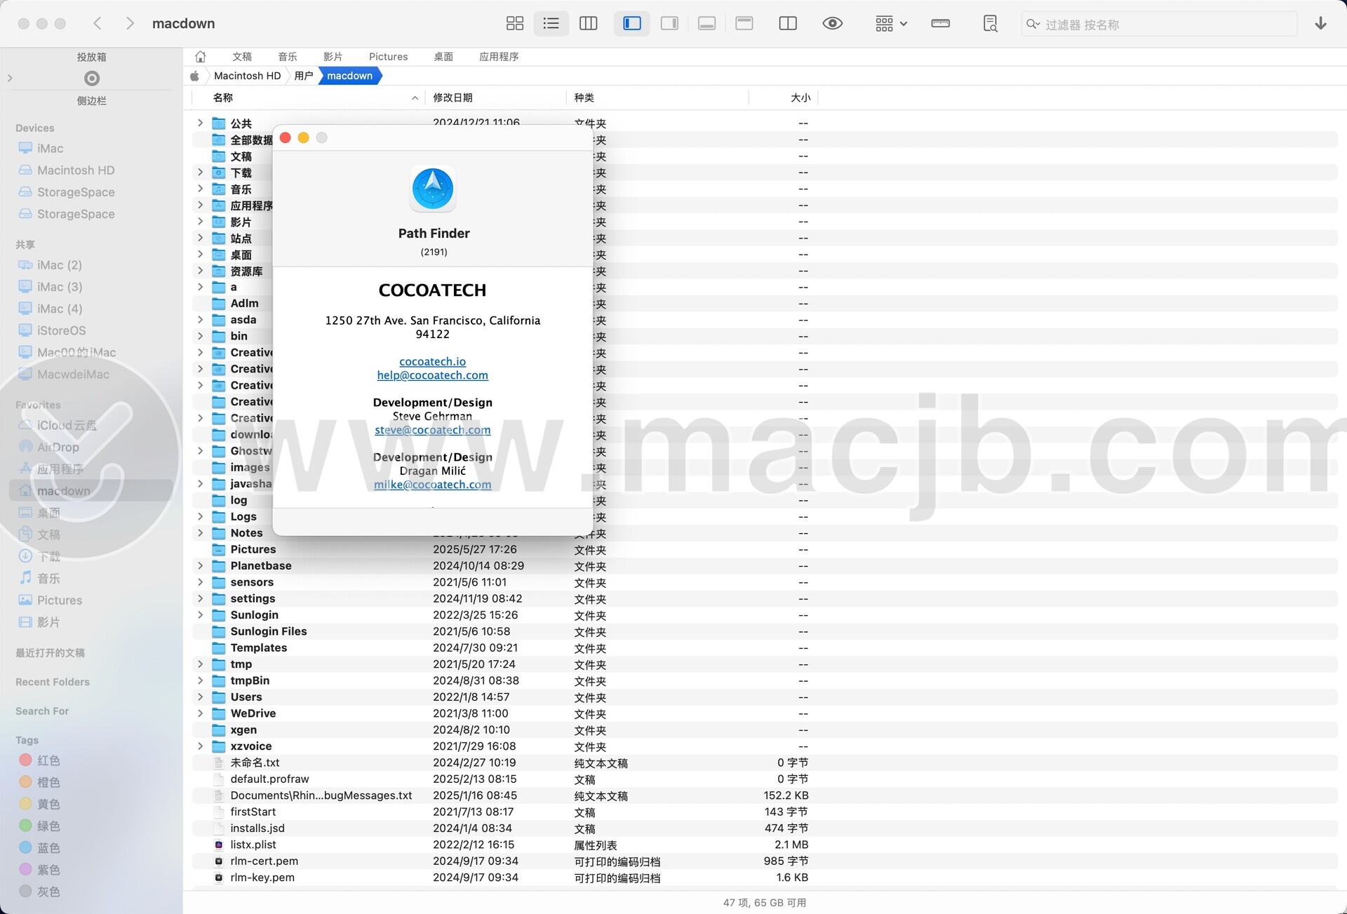Expand the 下载 folder

tap(200, 172)
